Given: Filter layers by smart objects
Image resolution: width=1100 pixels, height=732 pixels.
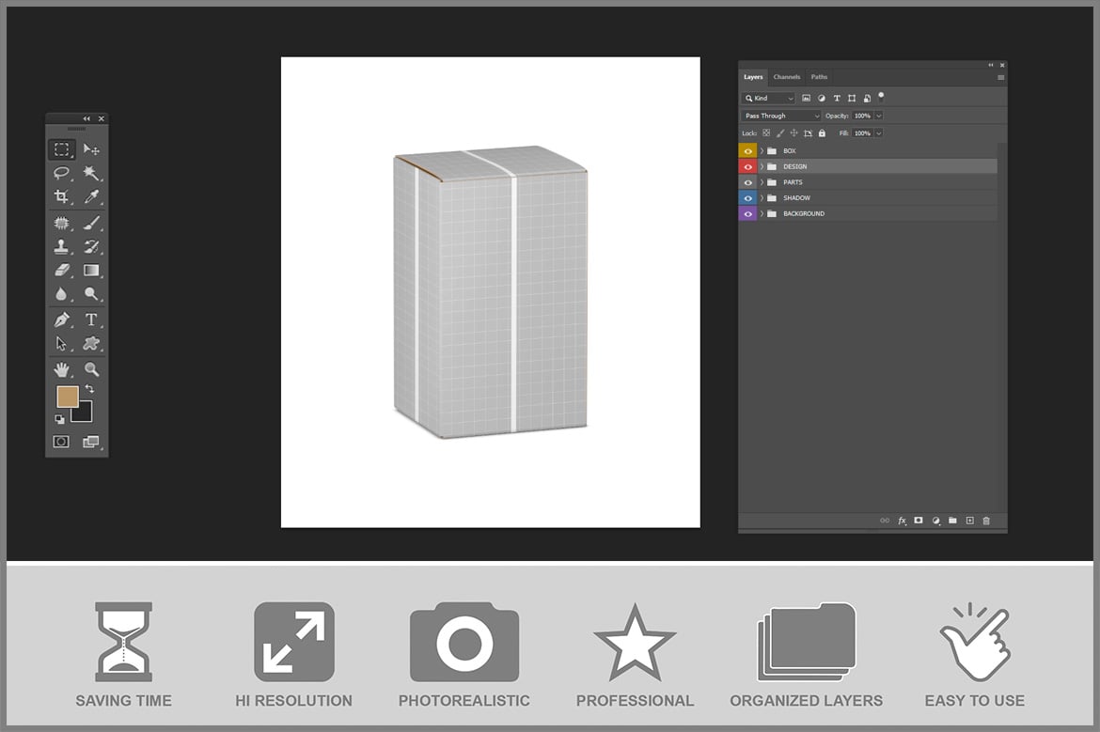Looking at the screenshot, I should pos(867,98).
